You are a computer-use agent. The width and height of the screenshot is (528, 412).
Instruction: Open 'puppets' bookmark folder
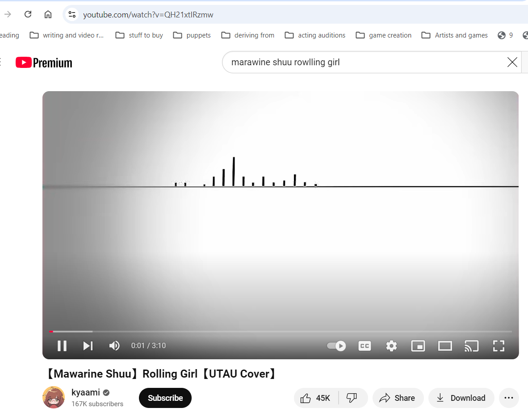click(x=192, y=35)
